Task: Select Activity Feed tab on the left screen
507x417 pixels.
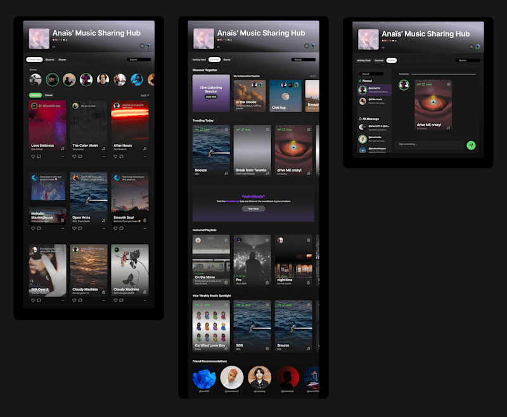Action: 34,60
